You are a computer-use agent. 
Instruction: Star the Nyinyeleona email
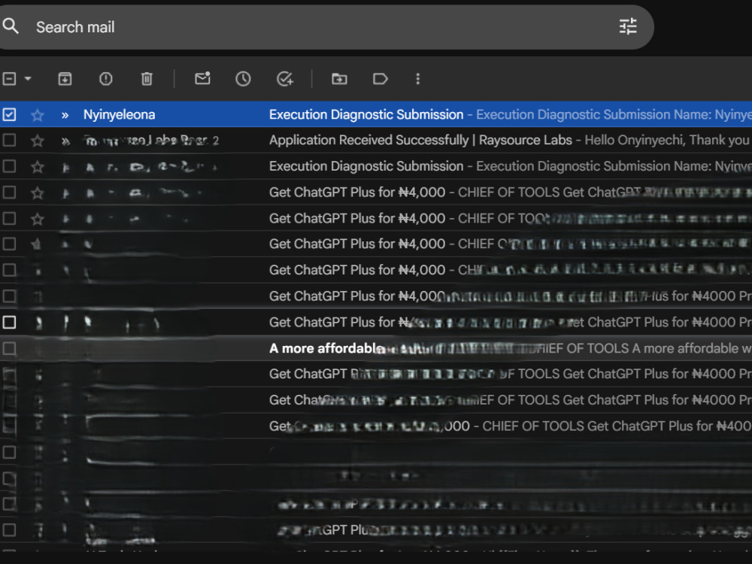tap(38, 115)
